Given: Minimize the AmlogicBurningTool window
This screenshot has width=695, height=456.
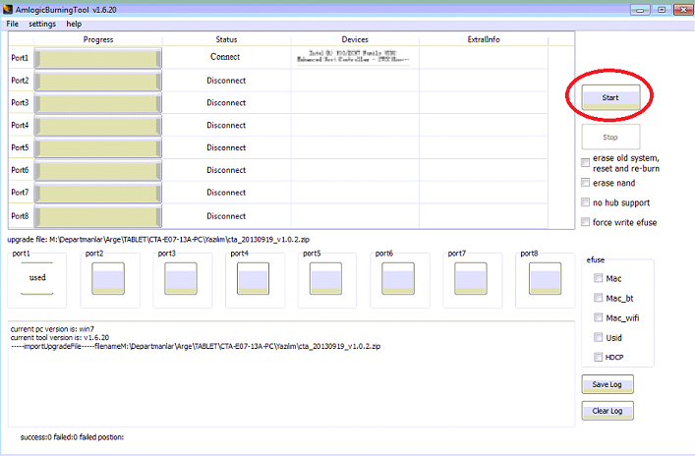Looking at the screenshot, I should 640,10.
